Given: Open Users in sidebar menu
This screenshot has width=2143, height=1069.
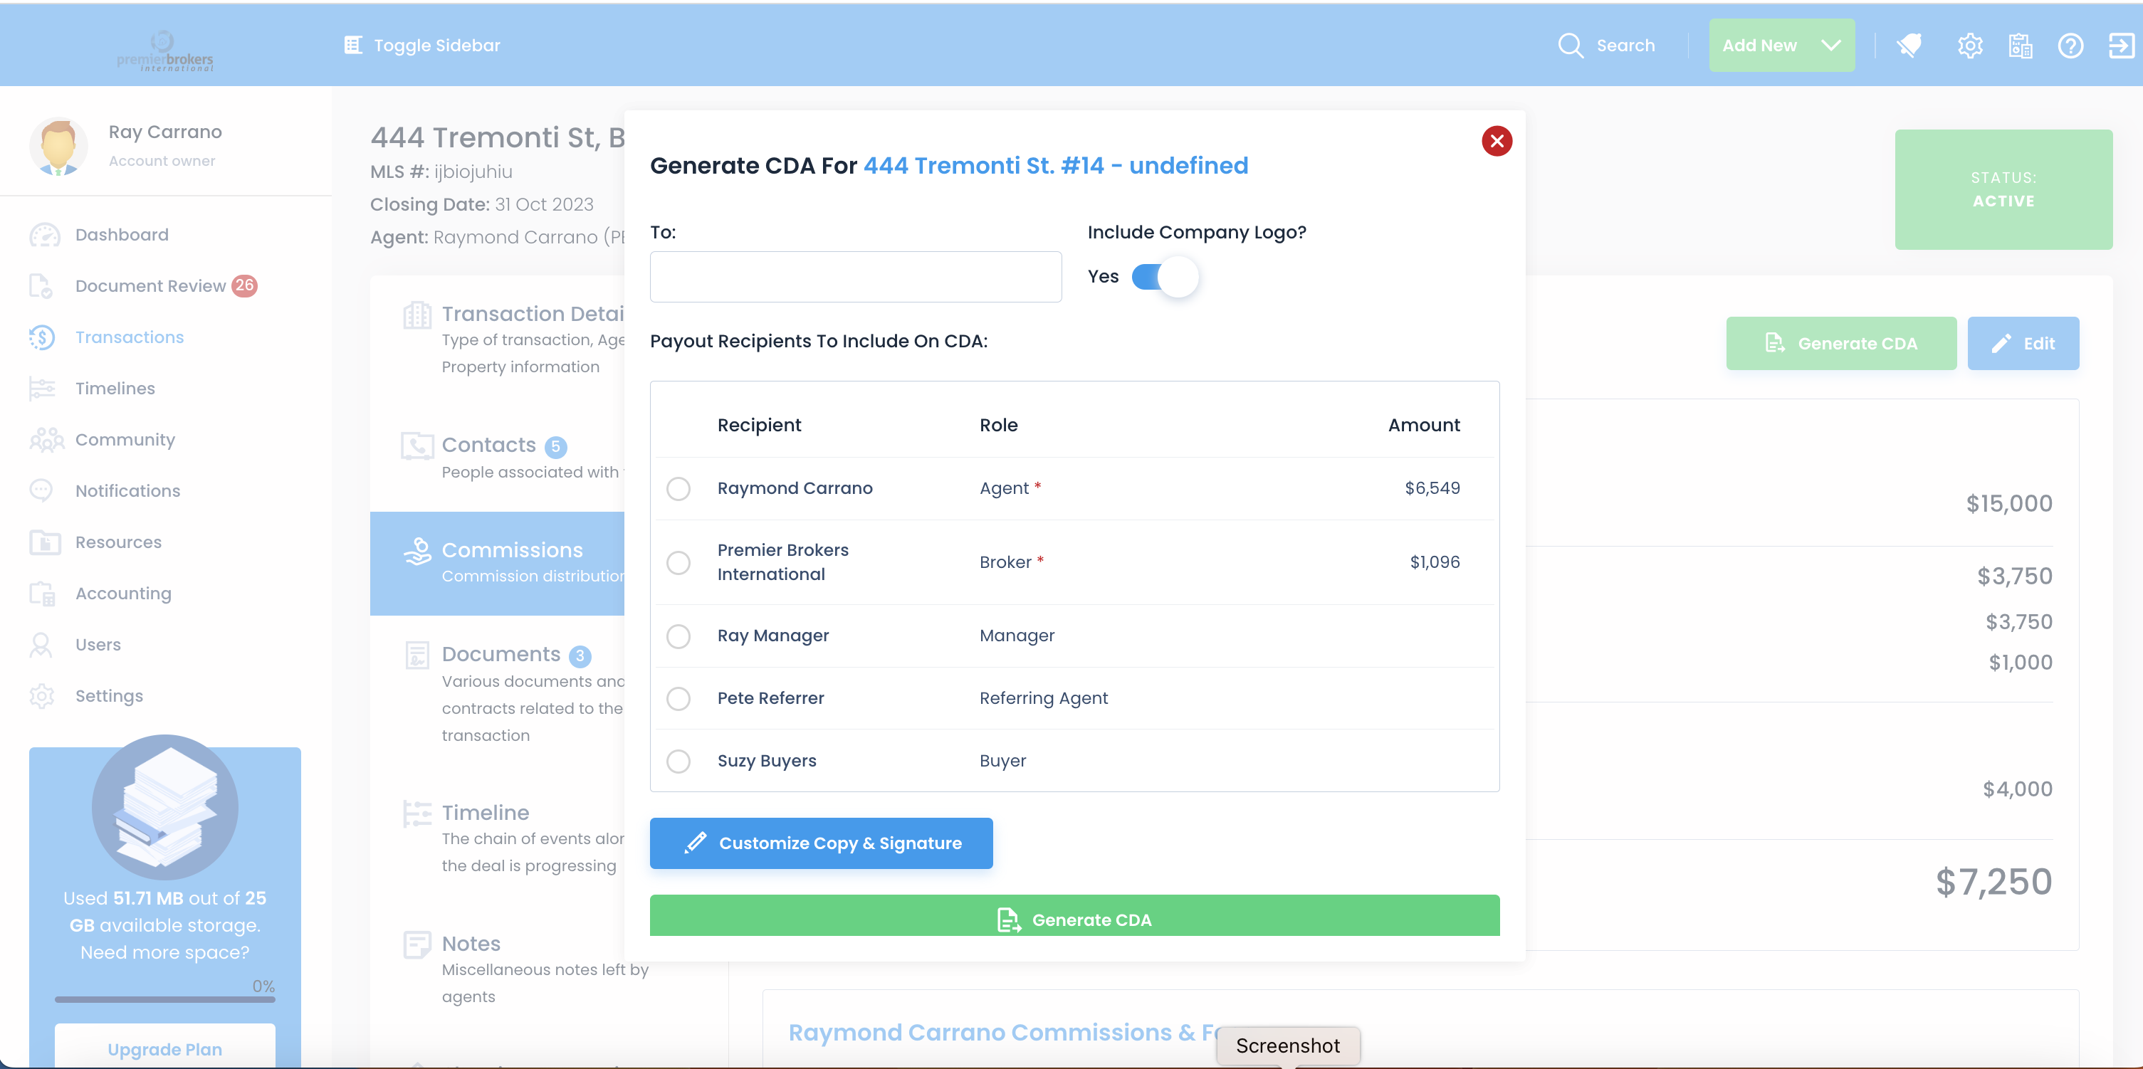Looking at the screenshot, I should [x=98, y=645].
